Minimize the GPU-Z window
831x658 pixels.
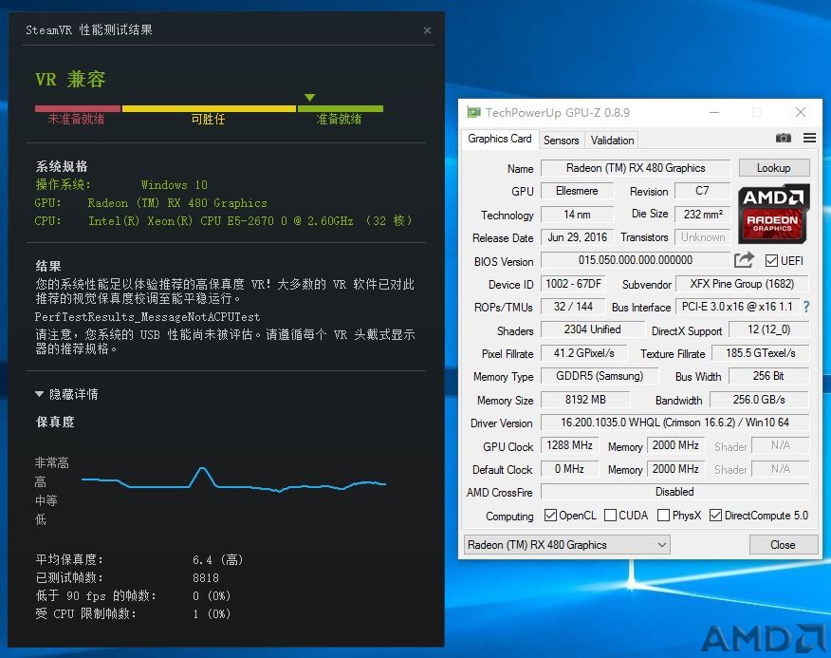point(714,112)
